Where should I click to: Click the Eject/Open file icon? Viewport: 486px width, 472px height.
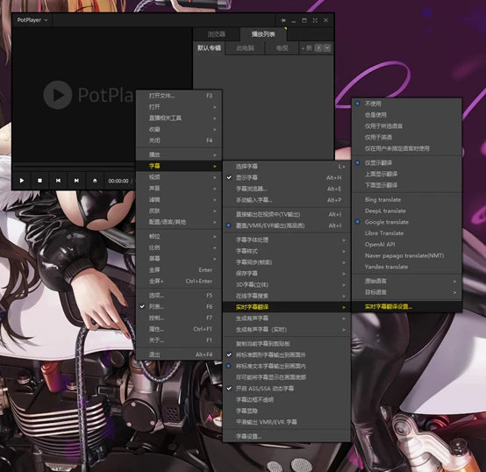[95, 181]
